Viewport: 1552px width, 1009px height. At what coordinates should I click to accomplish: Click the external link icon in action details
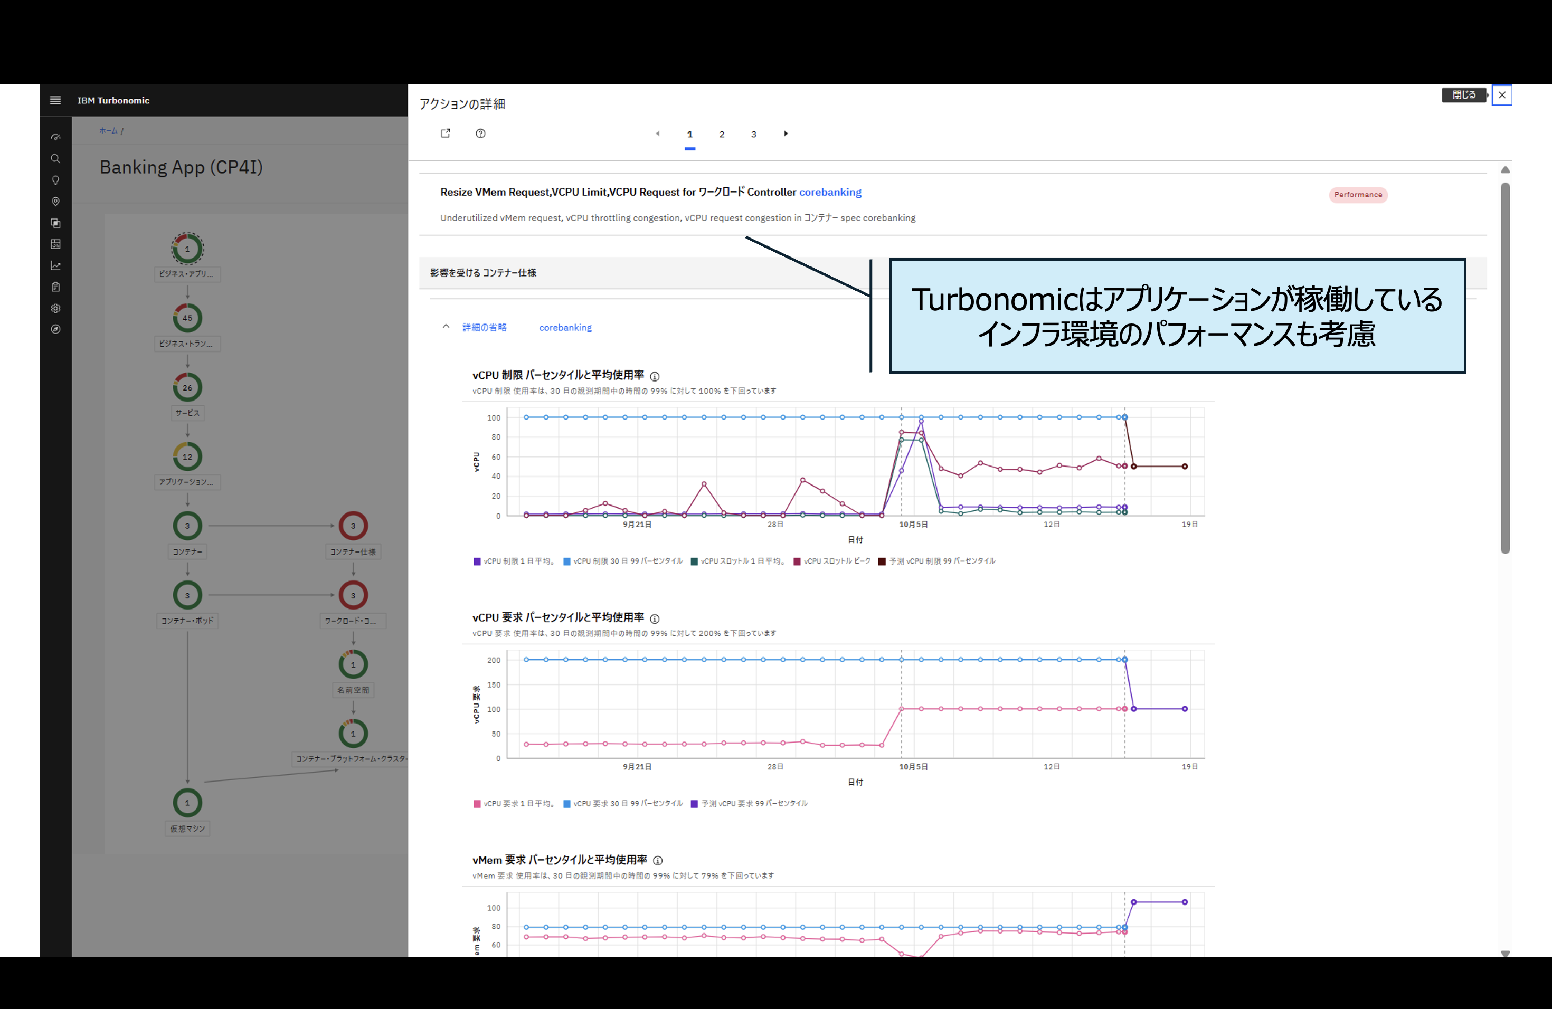click(446, 133)
